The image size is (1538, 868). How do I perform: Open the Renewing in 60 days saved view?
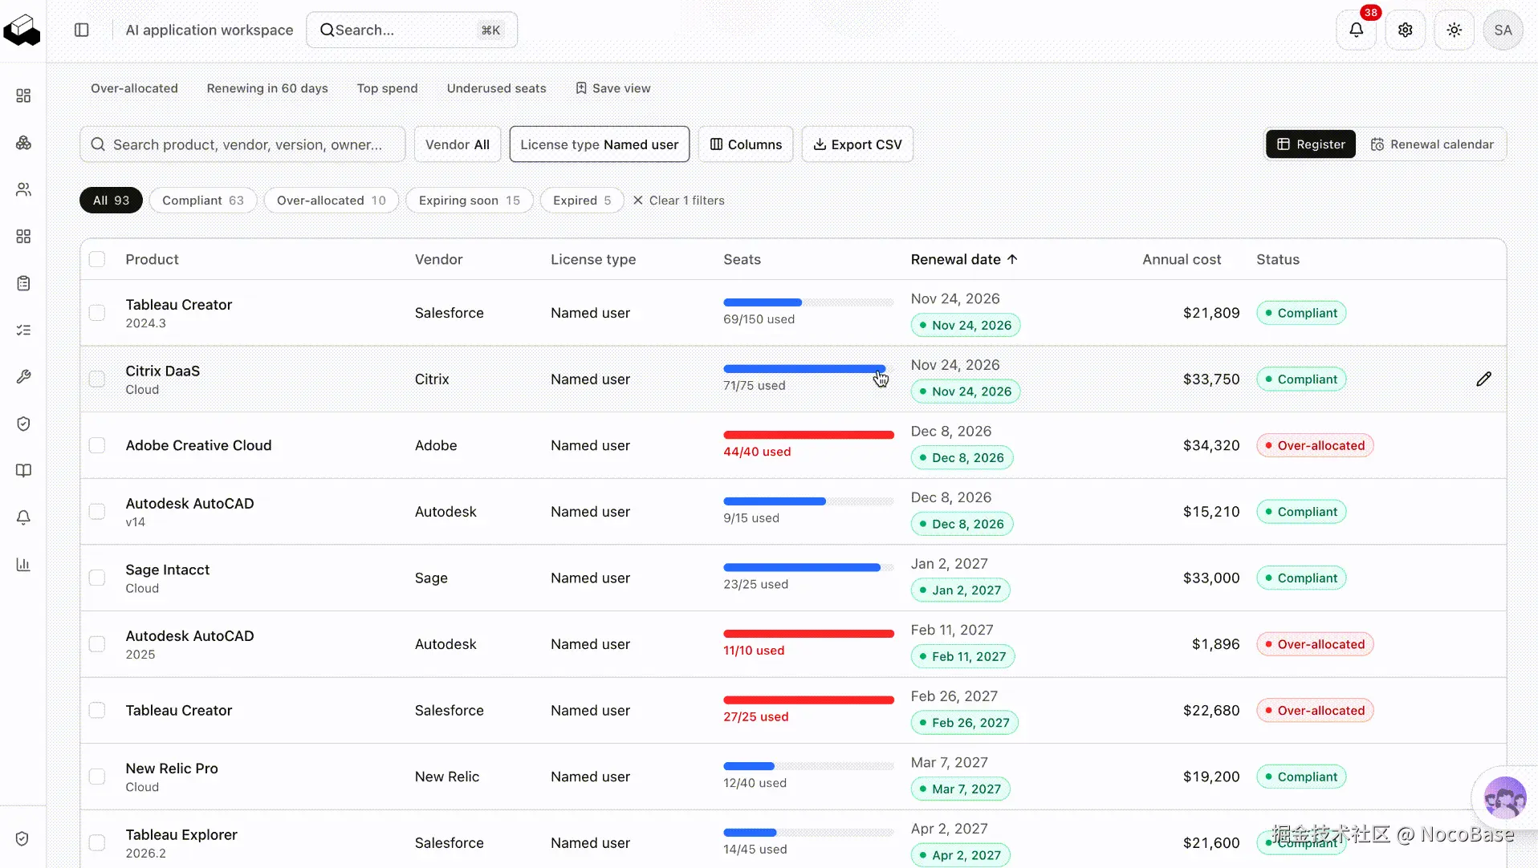tap(267, 88)
